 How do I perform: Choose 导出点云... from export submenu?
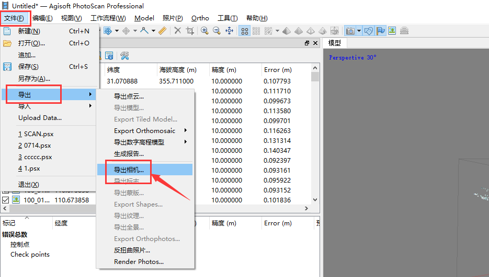pyautogui.click(x=145, y=97)
